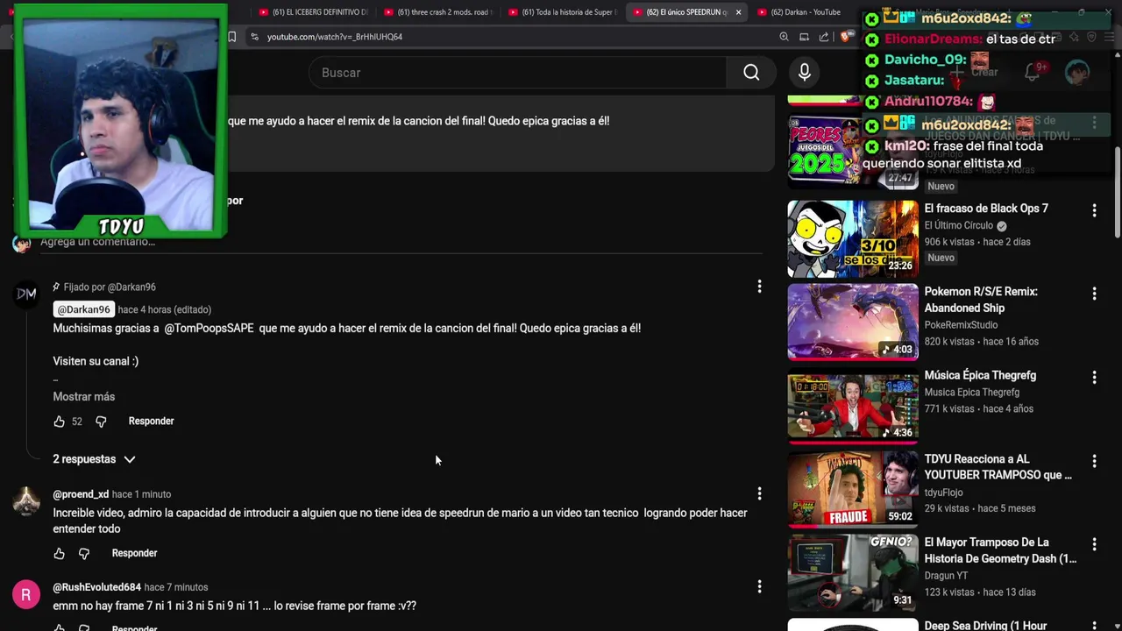The width and height of the screenshot is (1122, 631).
Task: Click the site info icon in address bar
Action: 254,37
